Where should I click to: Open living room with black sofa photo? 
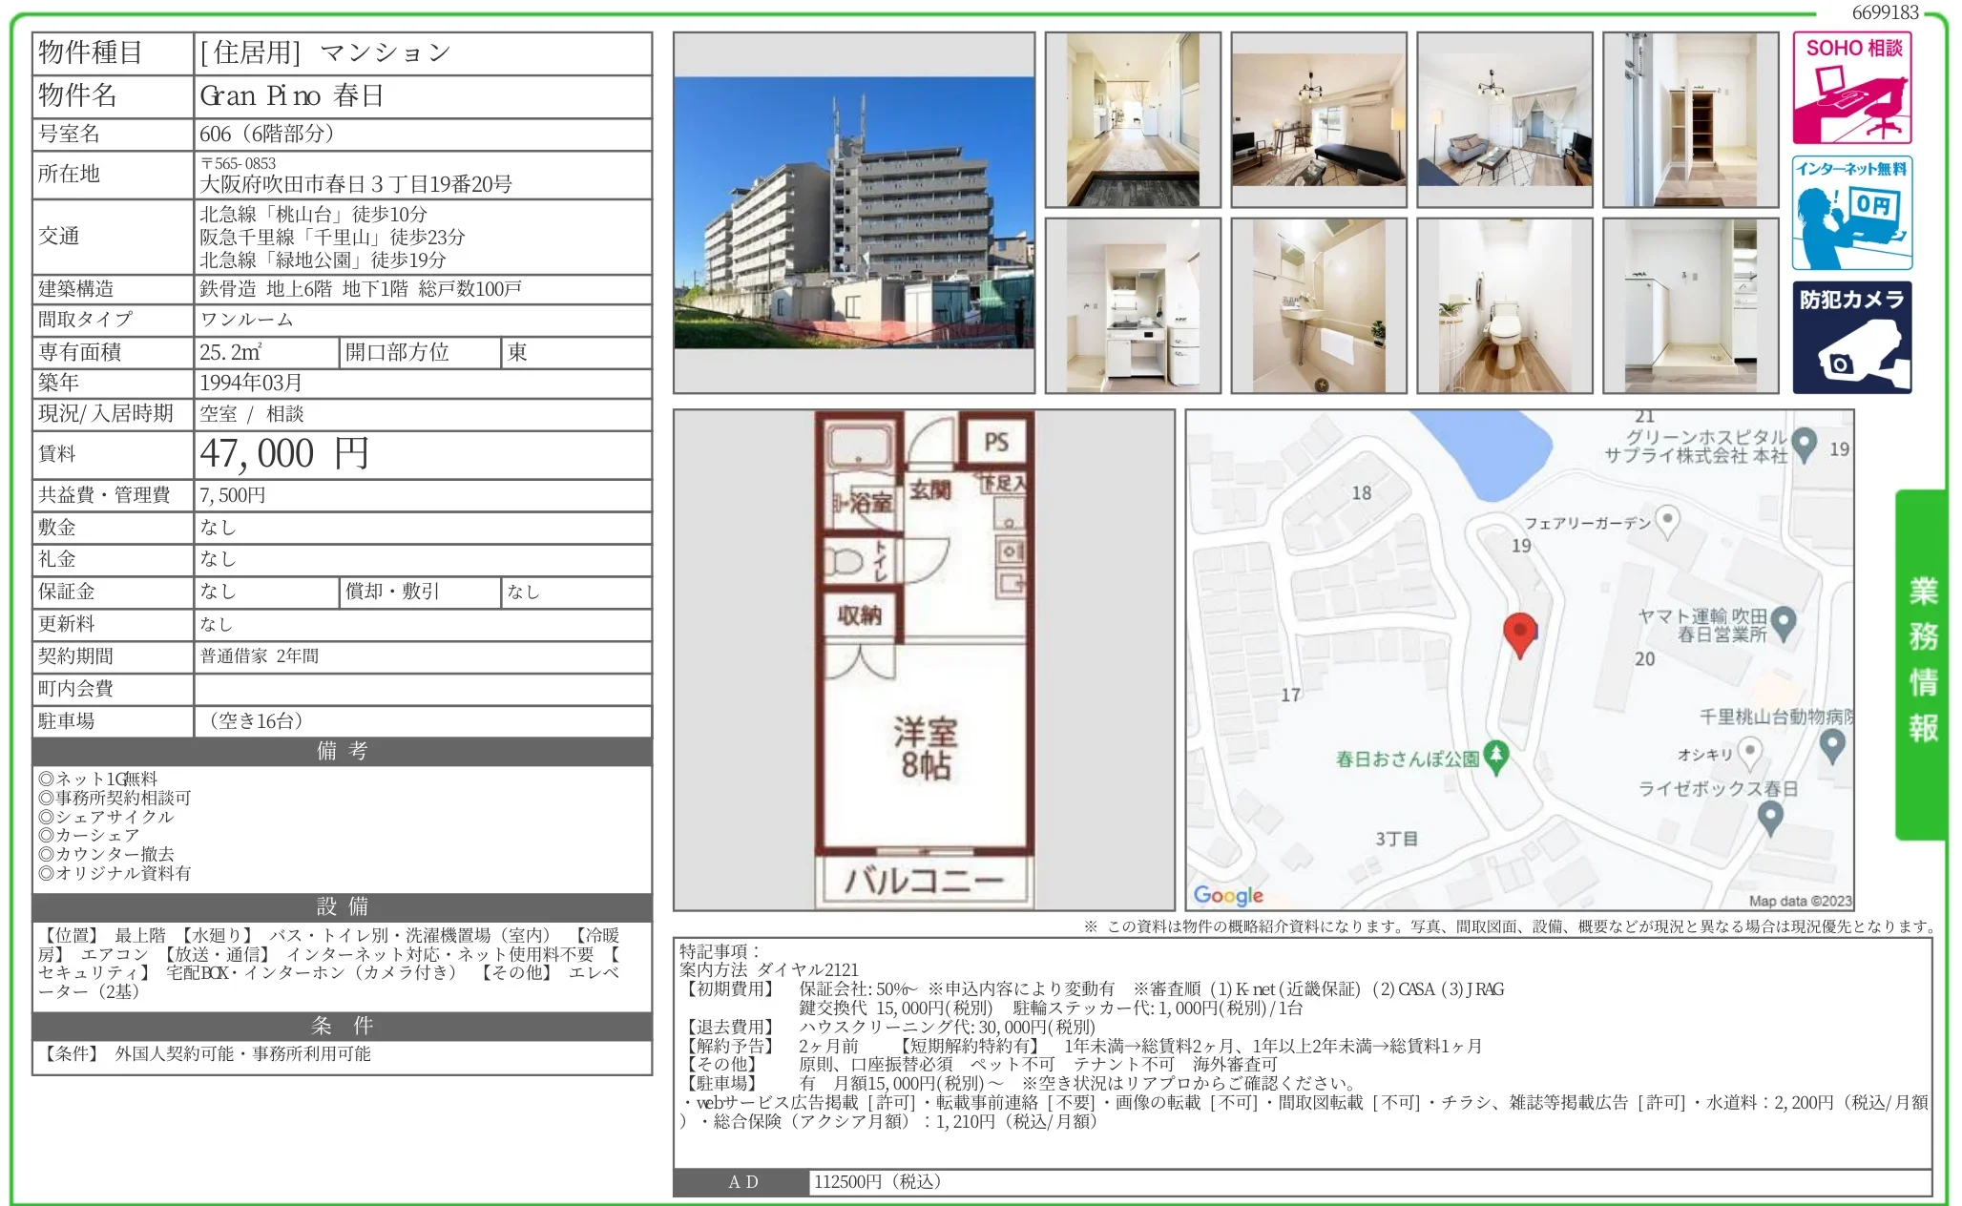(x=1318, y=119)
